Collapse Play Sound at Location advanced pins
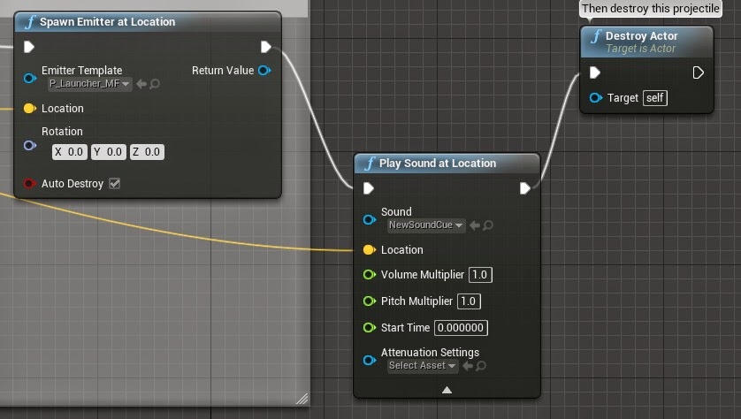 click(447, 390)
